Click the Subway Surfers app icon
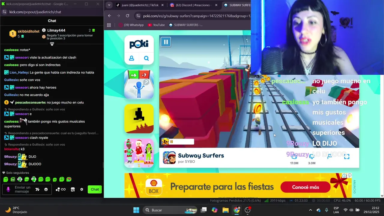 [x=169, y=158]
